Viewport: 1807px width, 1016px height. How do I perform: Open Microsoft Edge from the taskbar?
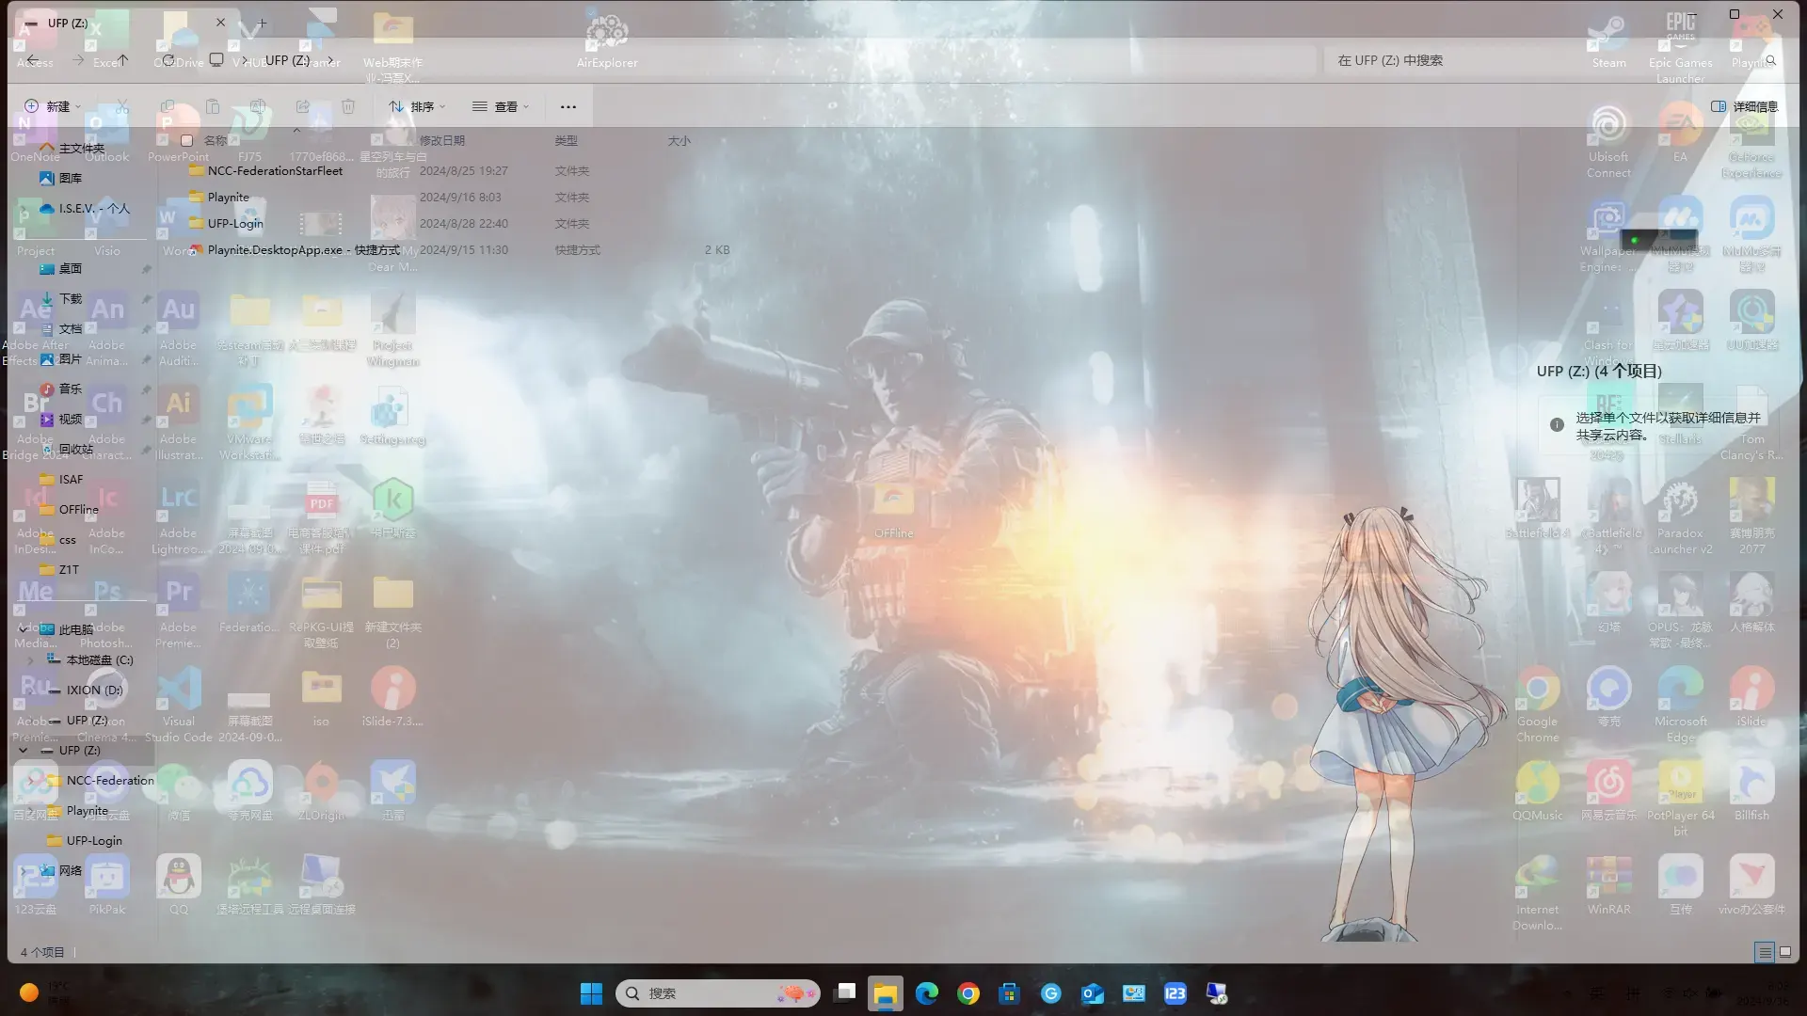(x=926, y=993)
